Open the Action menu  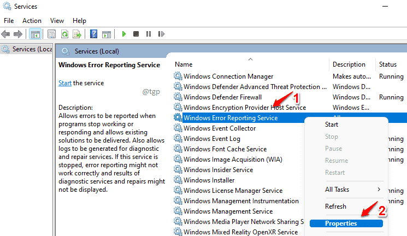click(32, 21)
